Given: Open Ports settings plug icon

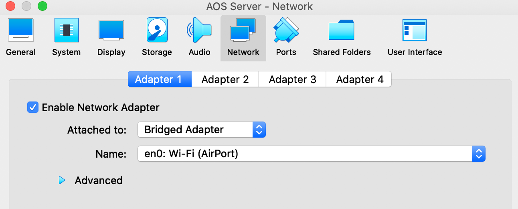Looking at the screenshot, I should point(286,31).
